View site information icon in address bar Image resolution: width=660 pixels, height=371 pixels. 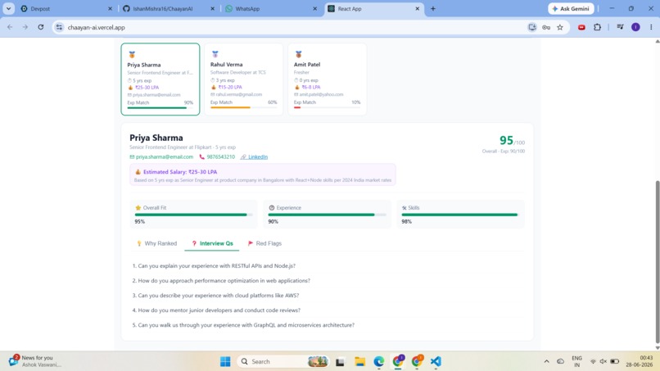click(x=59, y=27)
